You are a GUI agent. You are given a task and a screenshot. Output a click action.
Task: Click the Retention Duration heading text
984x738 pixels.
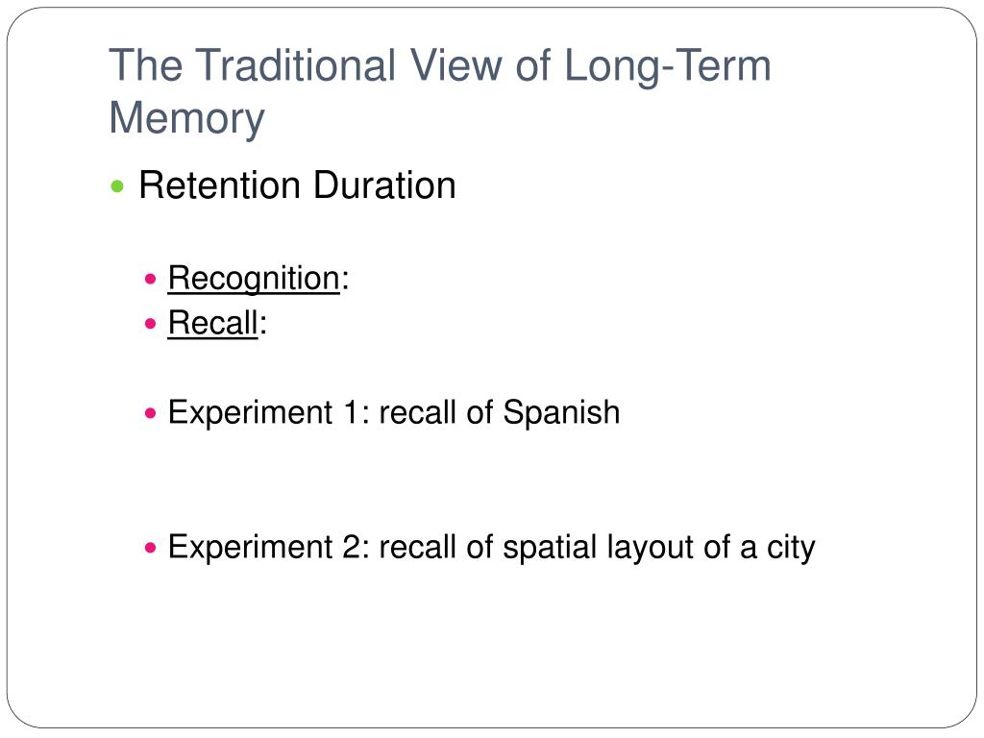tap(297, 185)
